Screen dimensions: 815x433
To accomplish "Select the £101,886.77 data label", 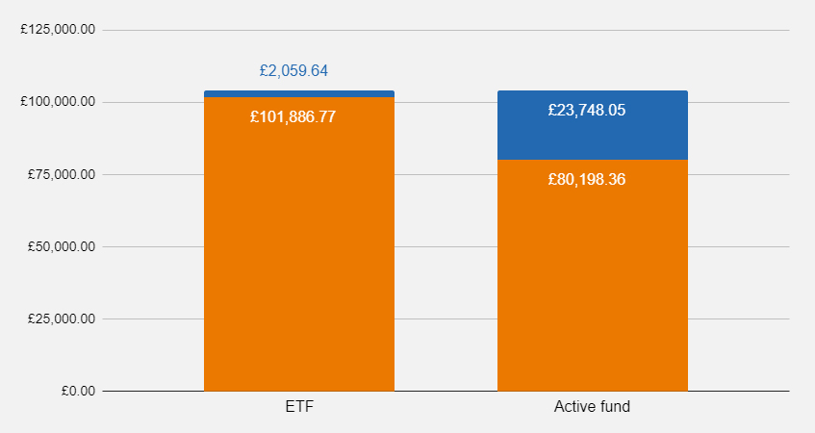I will (293, 116).
